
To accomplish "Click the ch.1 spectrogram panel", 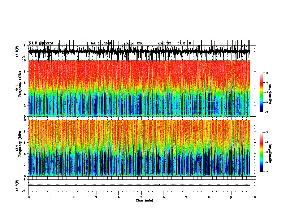I will [139, 88].
